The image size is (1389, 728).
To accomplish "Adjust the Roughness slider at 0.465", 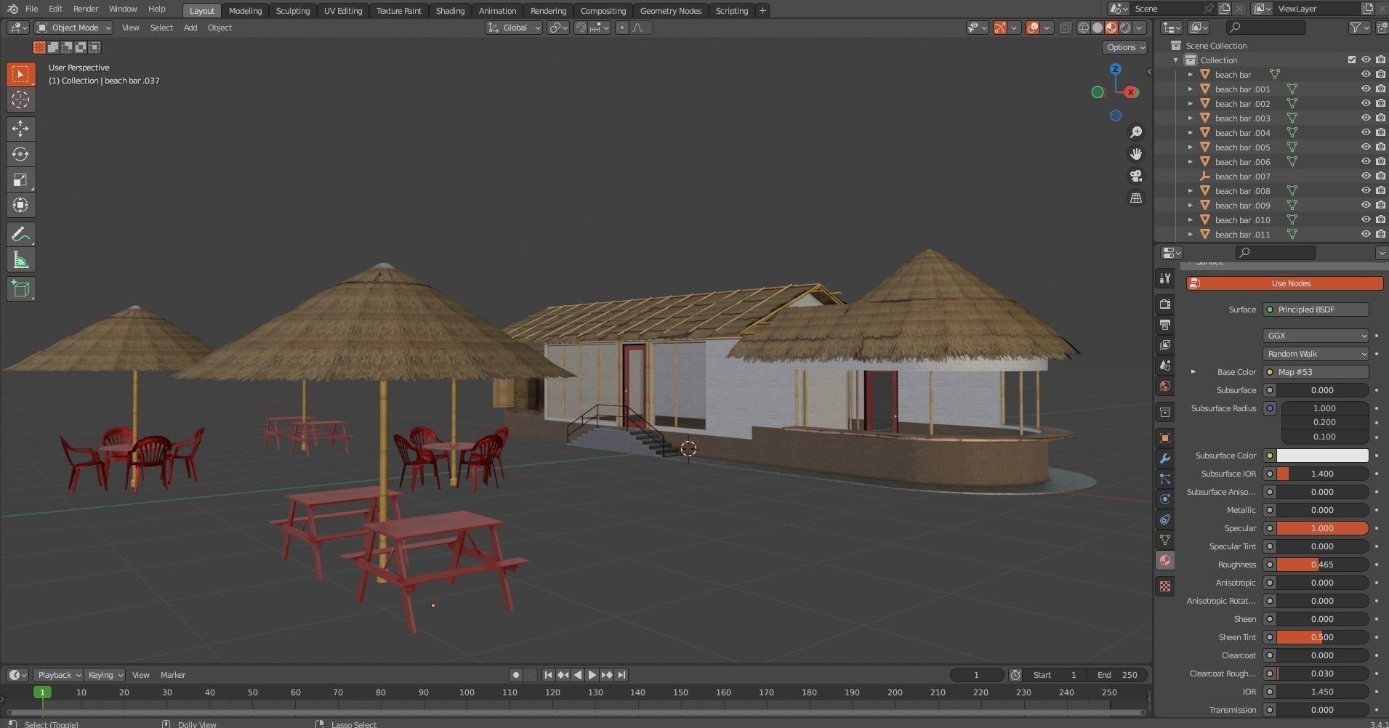I will pos(1322,565).
